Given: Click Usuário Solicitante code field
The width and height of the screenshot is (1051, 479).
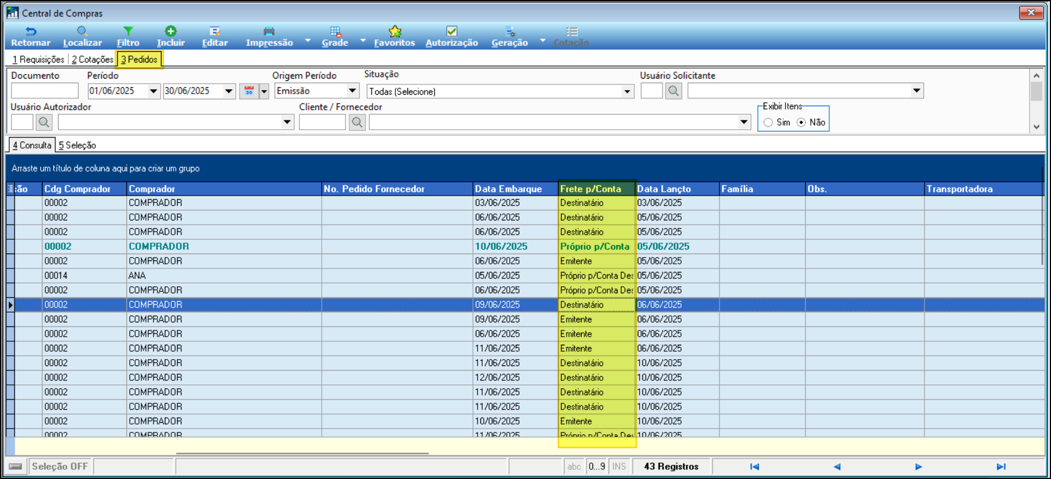Looking at the screenshot, I should point(652,91).
